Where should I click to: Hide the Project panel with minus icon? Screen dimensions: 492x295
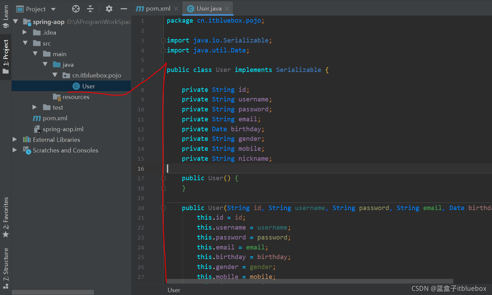click(124, 9)
